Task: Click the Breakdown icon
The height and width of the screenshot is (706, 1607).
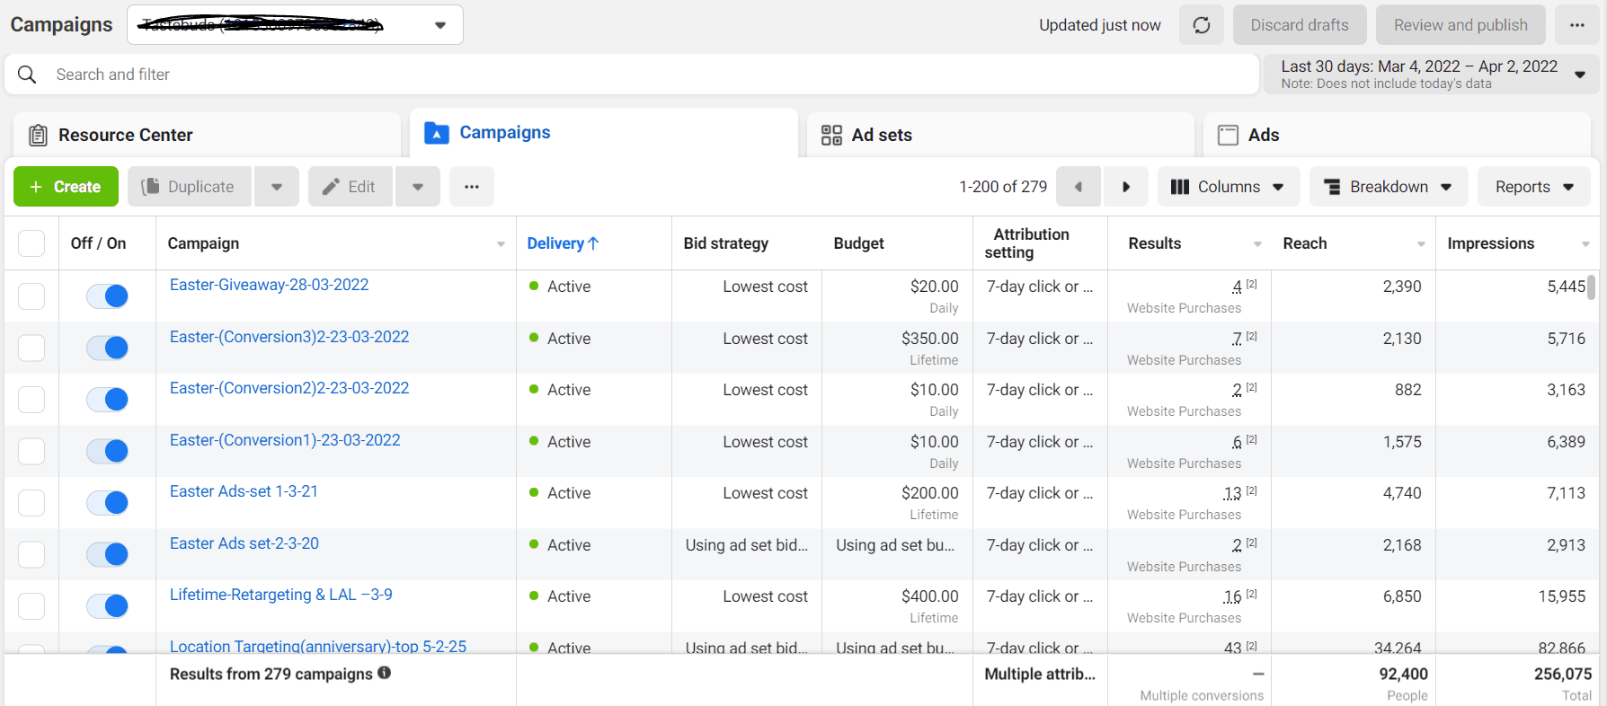Action: pos(1332,187)
